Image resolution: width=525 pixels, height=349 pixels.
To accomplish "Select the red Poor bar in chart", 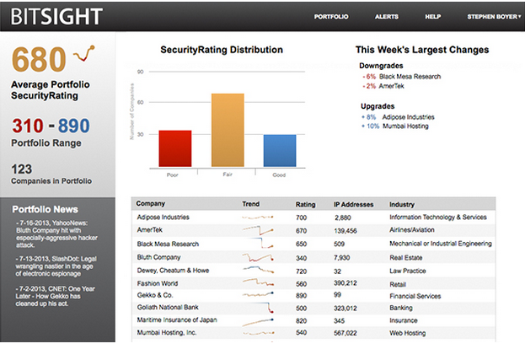I will [x=175, y=148].
